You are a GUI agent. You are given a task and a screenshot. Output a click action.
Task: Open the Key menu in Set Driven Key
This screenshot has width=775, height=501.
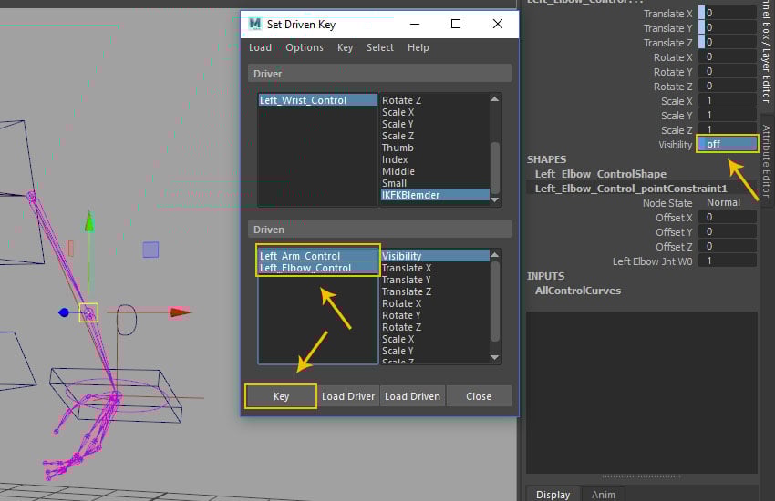point(345,47)
